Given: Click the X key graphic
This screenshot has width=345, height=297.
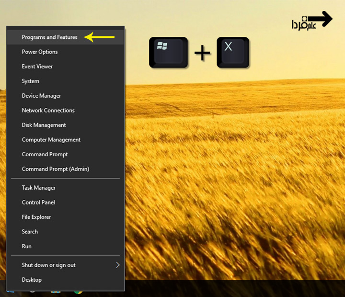Looking at the screenshot, I should tap(233, 52).
